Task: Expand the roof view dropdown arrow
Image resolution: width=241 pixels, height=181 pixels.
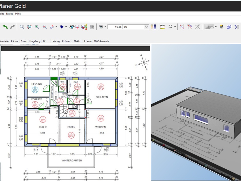Action: (216, 27)
